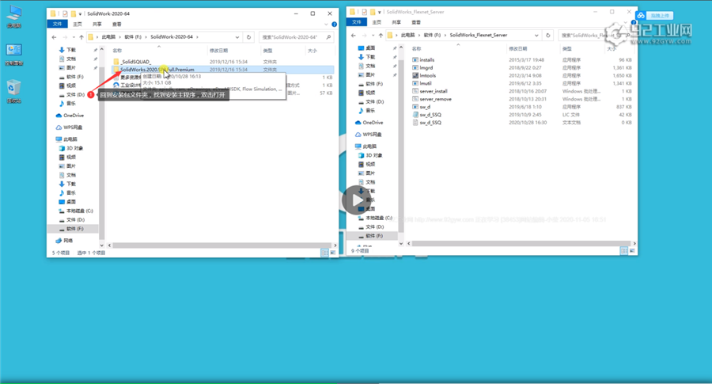Open recent locations dropdown in SolidWorks_Flexnet_Server window
Viewport: 712px width, 384px height.
pos(373,35)
